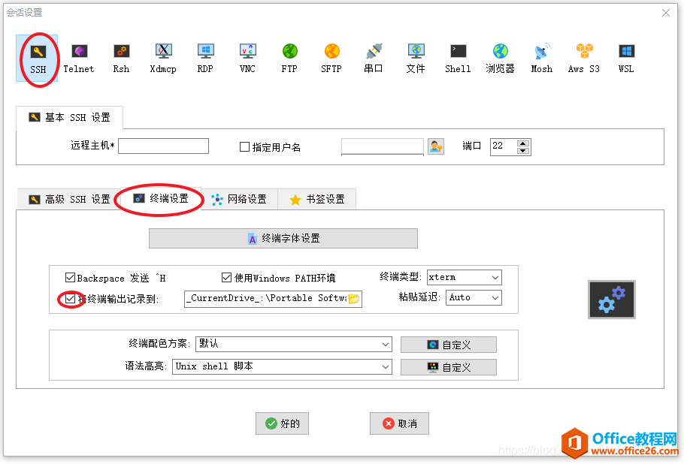
Task: Pick the Rsh session icon
Action: click(121, 59)
